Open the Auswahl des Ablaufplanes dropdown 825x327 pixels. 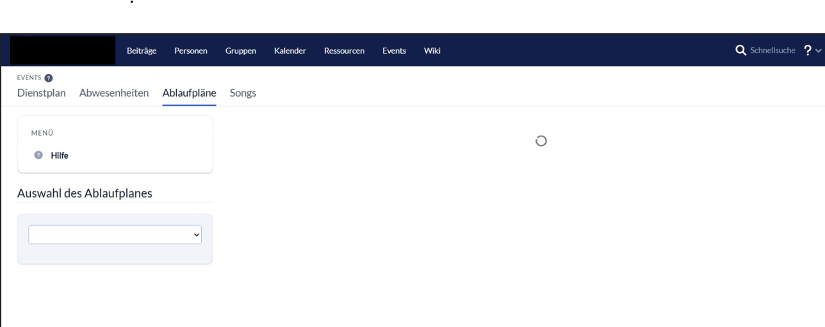pos(115,234)
